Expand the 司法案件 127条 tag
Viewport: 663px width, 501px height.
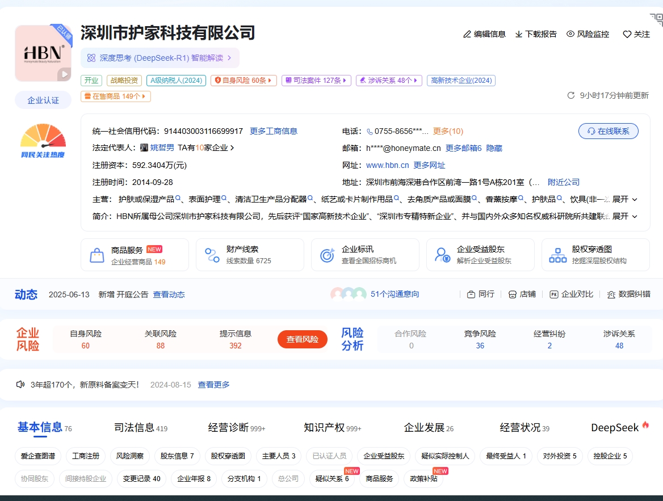(x=316, y=81)
